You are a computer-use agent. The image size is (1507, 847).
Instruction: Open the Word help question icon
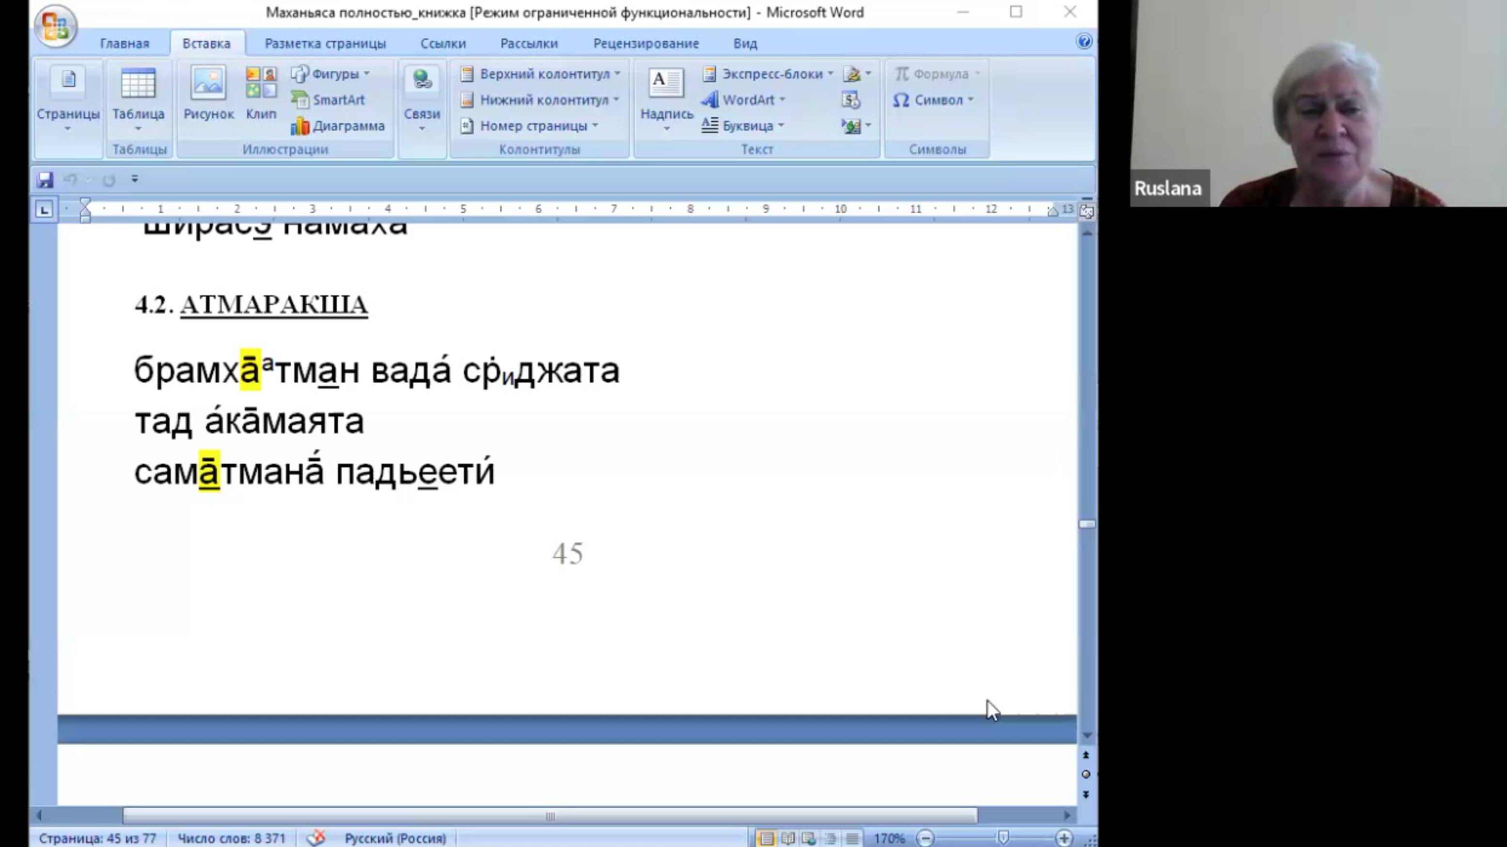[x=1083, y=42]
